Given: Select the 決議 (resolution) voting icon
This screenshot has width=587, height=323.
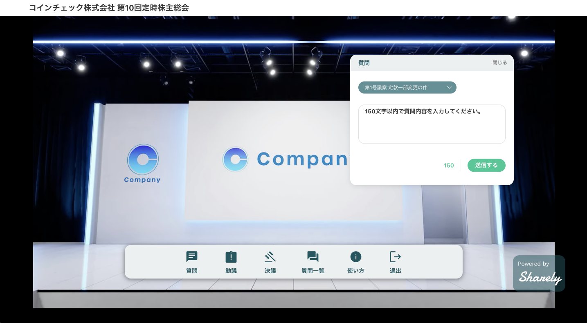Looking at the screenshot, I should [270, 262].
